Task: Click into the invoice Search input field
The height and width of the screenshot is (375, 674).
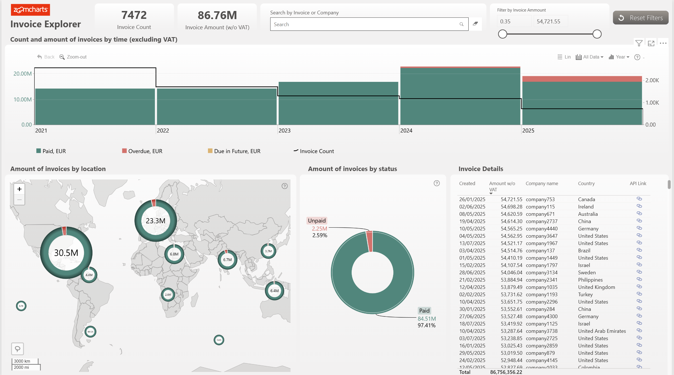Action: point(363,24)
